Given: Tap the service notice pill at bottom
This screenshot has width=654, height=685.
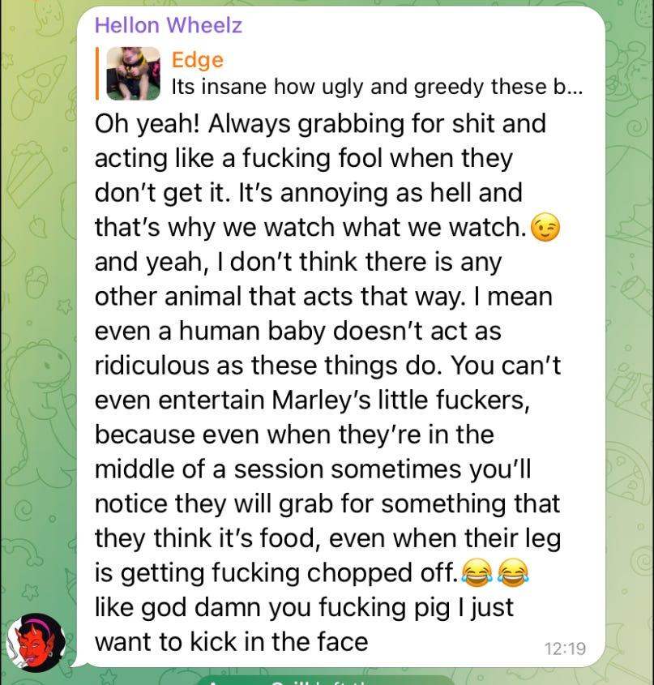Looking at the screenshot, I should click(x=326, y=681).
